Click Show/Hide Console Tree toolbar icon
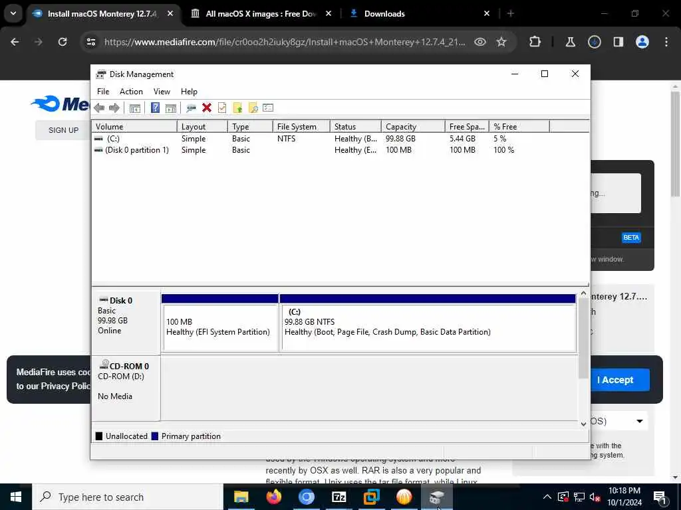This screenshot has width=681, height=510. (134, 108)
